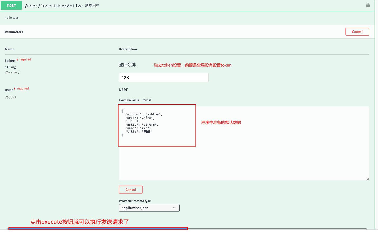Screen dimensions: 378x240
Task: Click the green POST method badge
Action: (11, 5)
